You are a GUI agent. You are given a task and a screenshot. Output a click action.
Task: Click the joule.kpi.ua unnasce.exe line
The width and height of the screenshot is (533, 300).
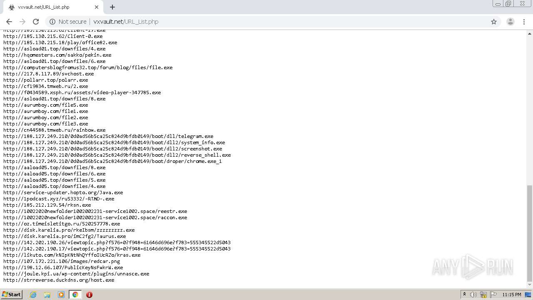click(x=76, y=274)
